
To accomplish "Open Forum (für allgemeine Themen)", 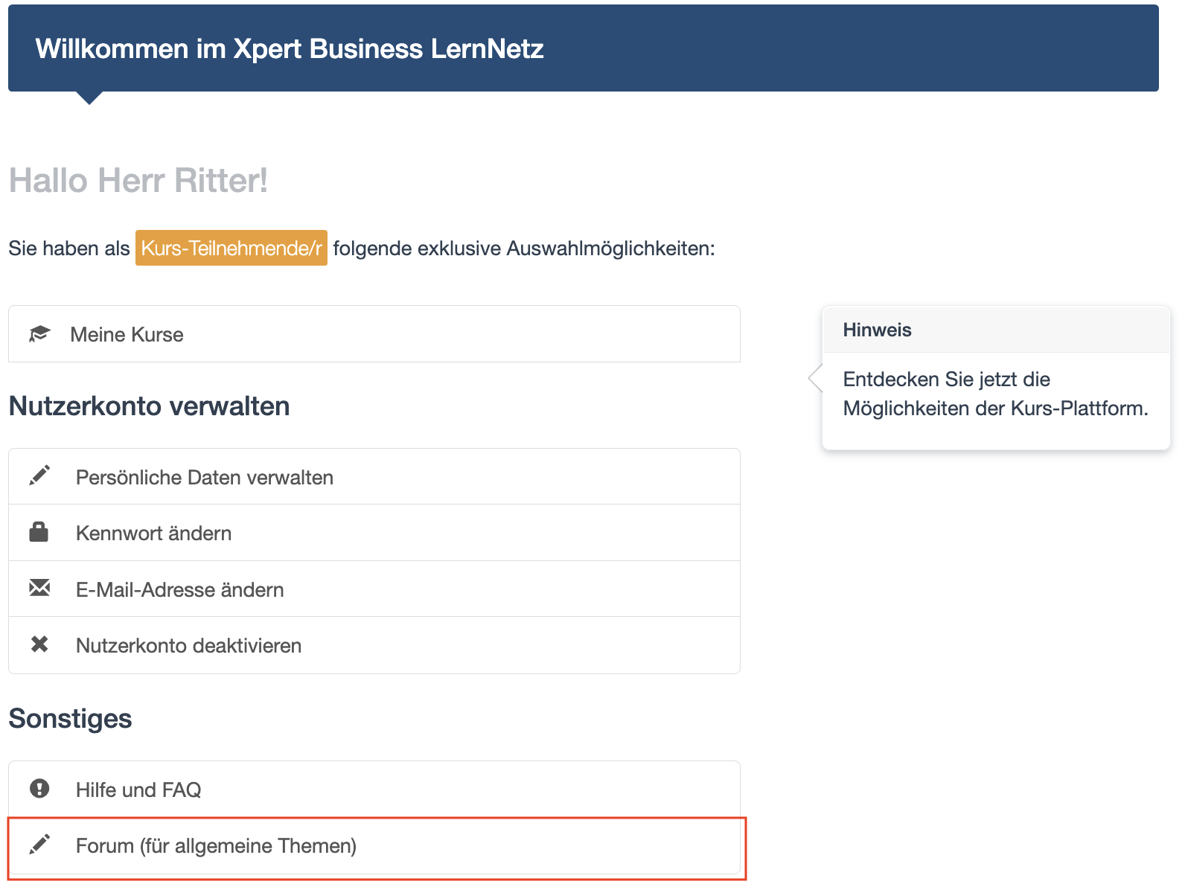I will 374,846.
